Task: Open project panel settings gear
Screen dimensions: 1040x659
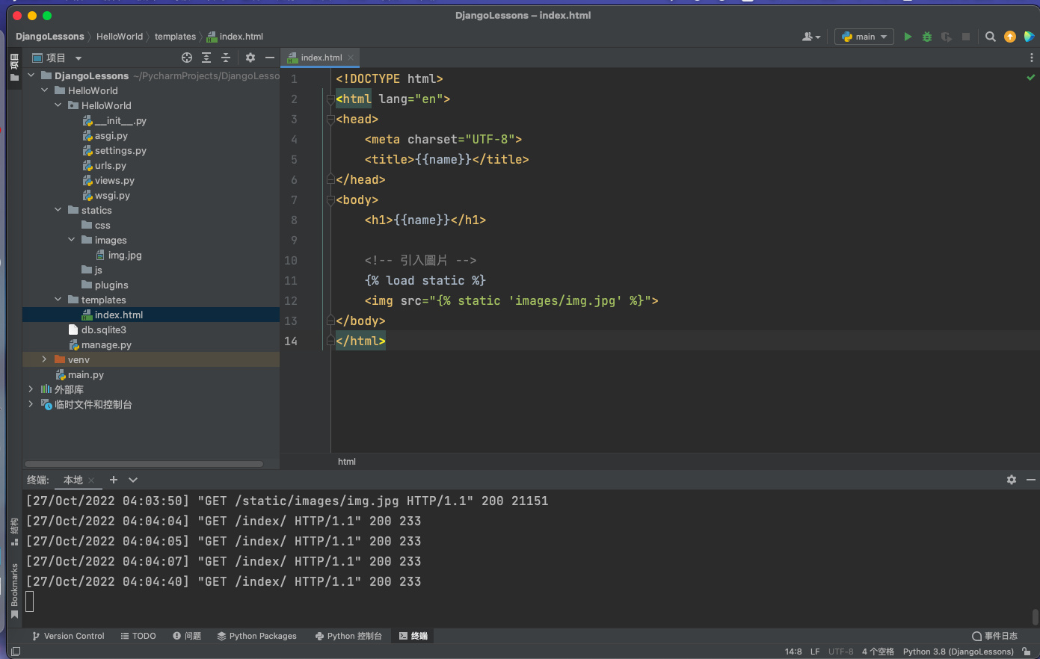Action: click(250, 58)
